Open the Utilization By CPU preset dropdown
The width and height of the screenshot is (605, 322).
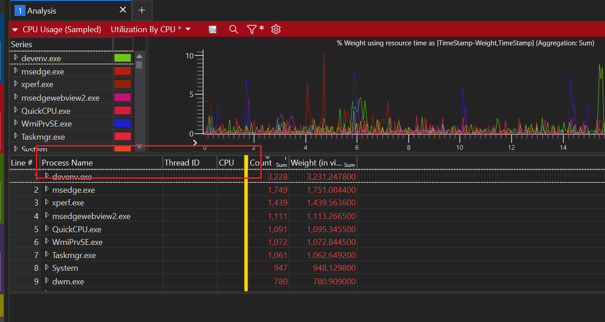(x=151, y=29)
